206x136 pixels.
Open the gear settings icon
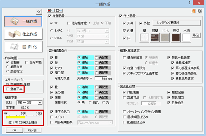pos(200,11)
